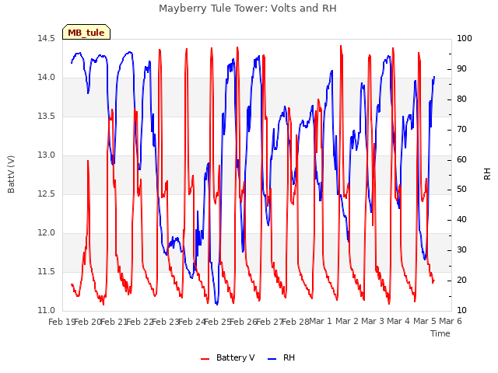Click the 60 right axis tick label
The height and width of the screenshot is (373, 498).
click(x=461, y=159)
